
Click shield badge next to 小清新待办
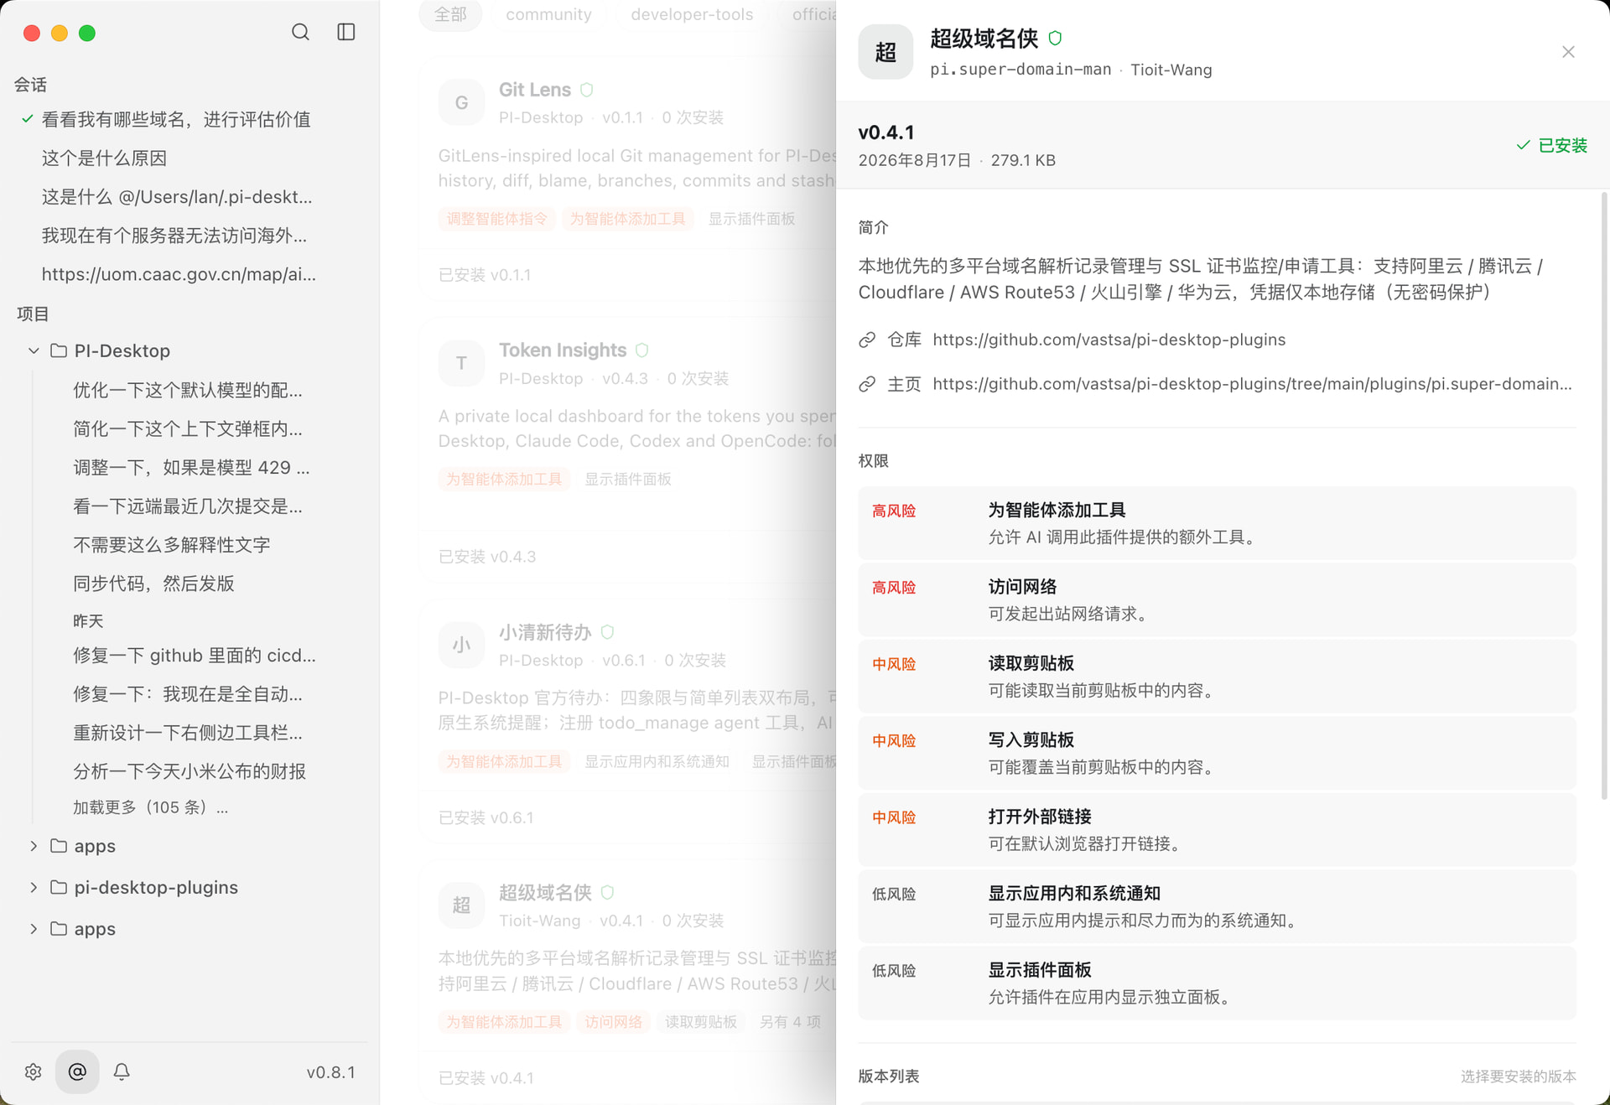pyautogui.click(x=608, y=632)
